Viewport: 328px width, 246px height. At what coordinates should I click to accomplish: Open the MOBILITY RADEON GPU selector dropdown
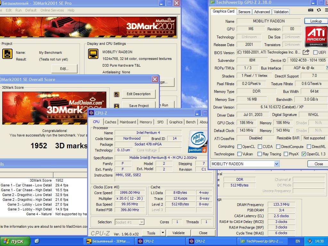276,164
